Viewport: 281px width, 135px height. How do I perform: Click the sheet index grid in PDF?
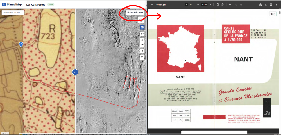point(181,115)
